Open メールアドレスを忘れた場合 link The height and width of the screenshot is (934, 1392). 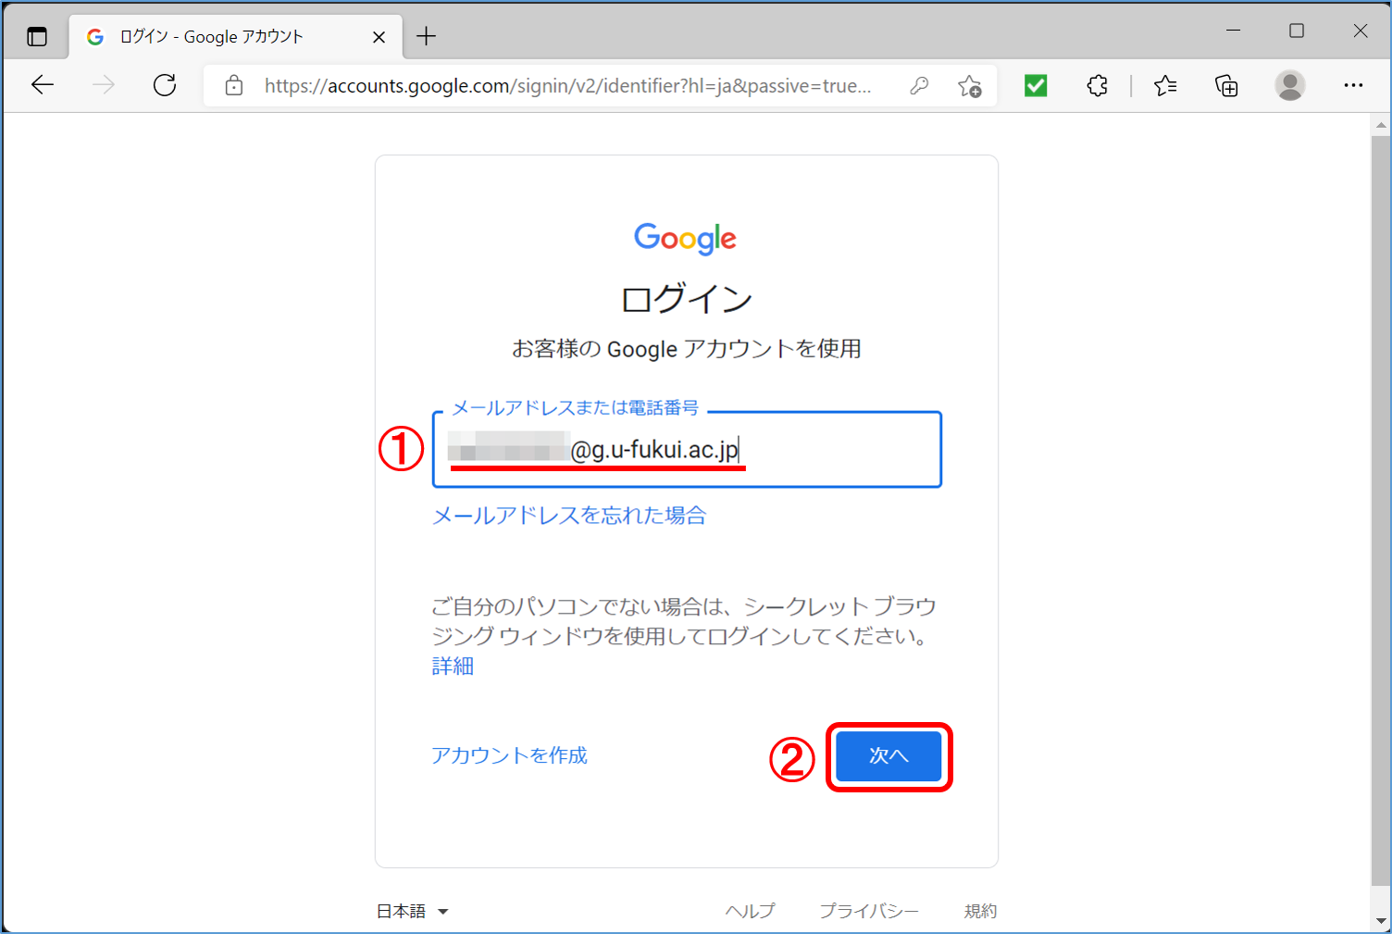tap(569, 516)
